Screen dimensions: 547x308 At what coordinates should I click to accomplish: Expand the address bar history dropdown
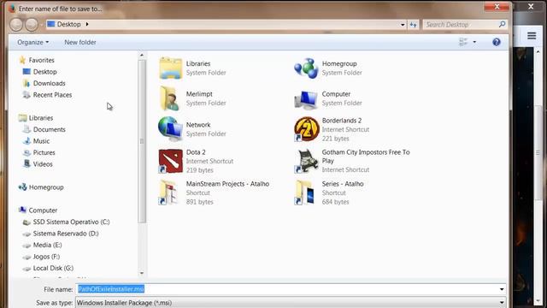[403, 25]
